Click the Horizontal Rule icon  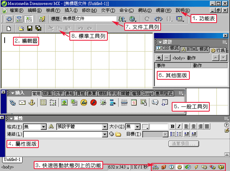point(124,102)
